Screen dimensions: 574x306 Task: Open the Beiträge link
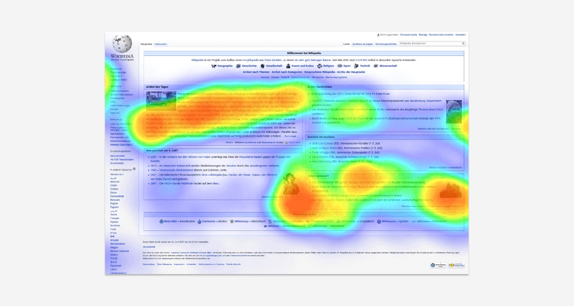(x=423, y=35)
